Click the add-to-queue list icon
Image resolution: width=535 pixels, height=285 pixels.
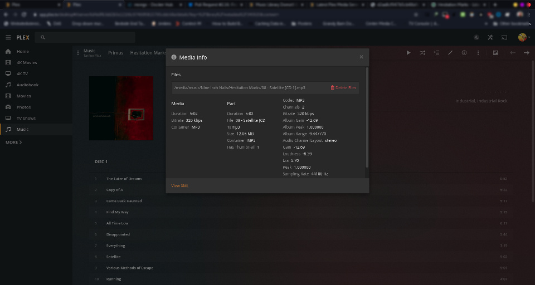436,53
